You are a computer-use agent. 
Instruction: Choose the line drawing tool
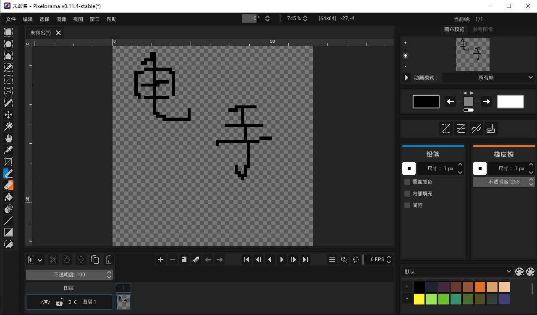(8, 220)
